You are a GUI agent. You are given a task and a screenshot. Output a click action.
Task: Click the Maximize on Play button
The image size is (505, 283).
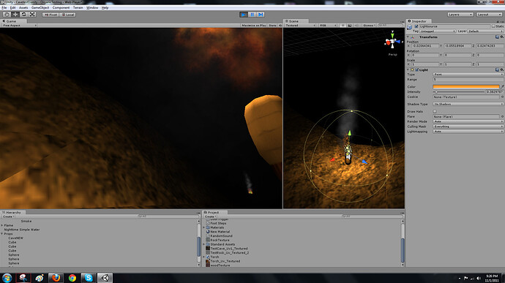point(254,26)
